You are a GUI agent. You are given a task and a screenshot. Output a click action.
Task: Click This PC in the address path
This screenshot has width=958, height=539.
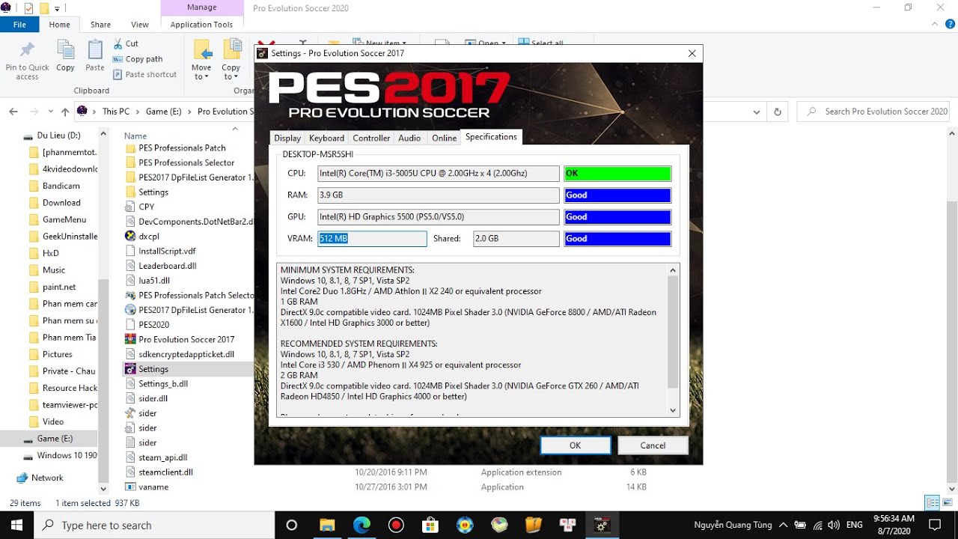[115, 112]
